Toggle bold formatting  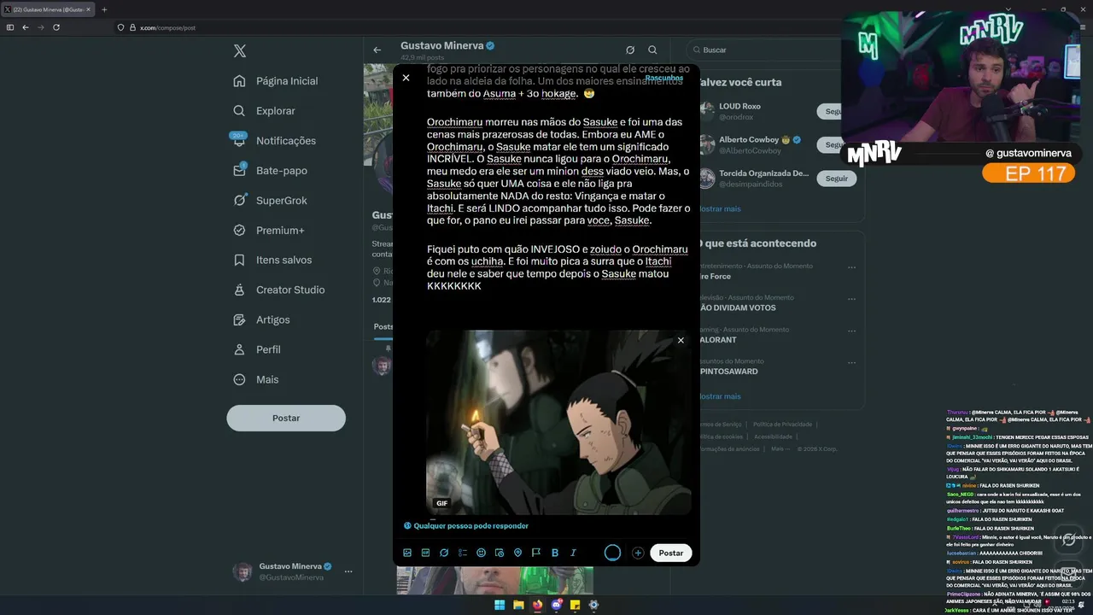click(554, 553)
